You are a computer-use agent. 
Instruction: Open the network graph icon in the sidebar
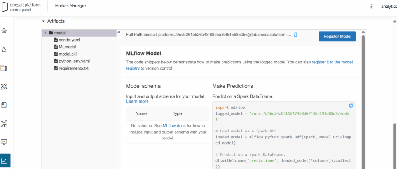pos(4,124)
